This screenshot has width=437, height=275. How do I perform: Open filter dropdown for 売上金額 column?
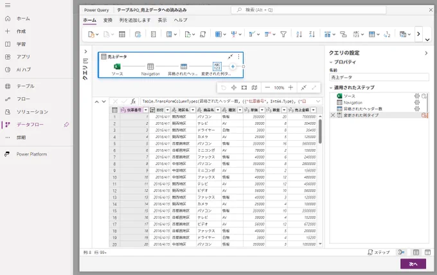[313, 110]
